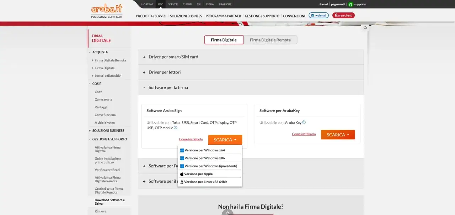Open PROGRAMMA PARTNER menu

click(223, 16)
